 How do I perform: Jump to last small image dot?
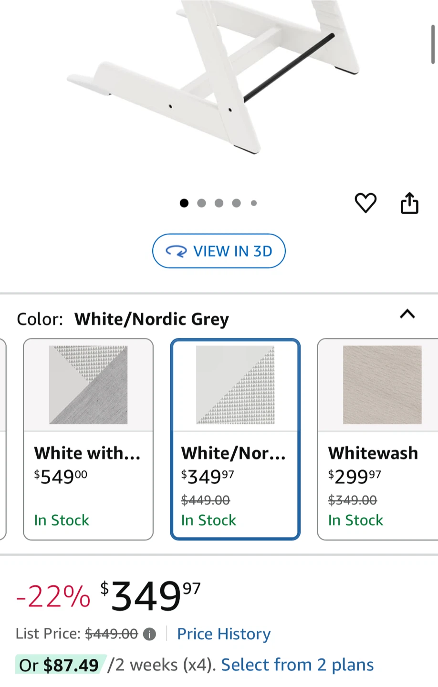[254, 203]
